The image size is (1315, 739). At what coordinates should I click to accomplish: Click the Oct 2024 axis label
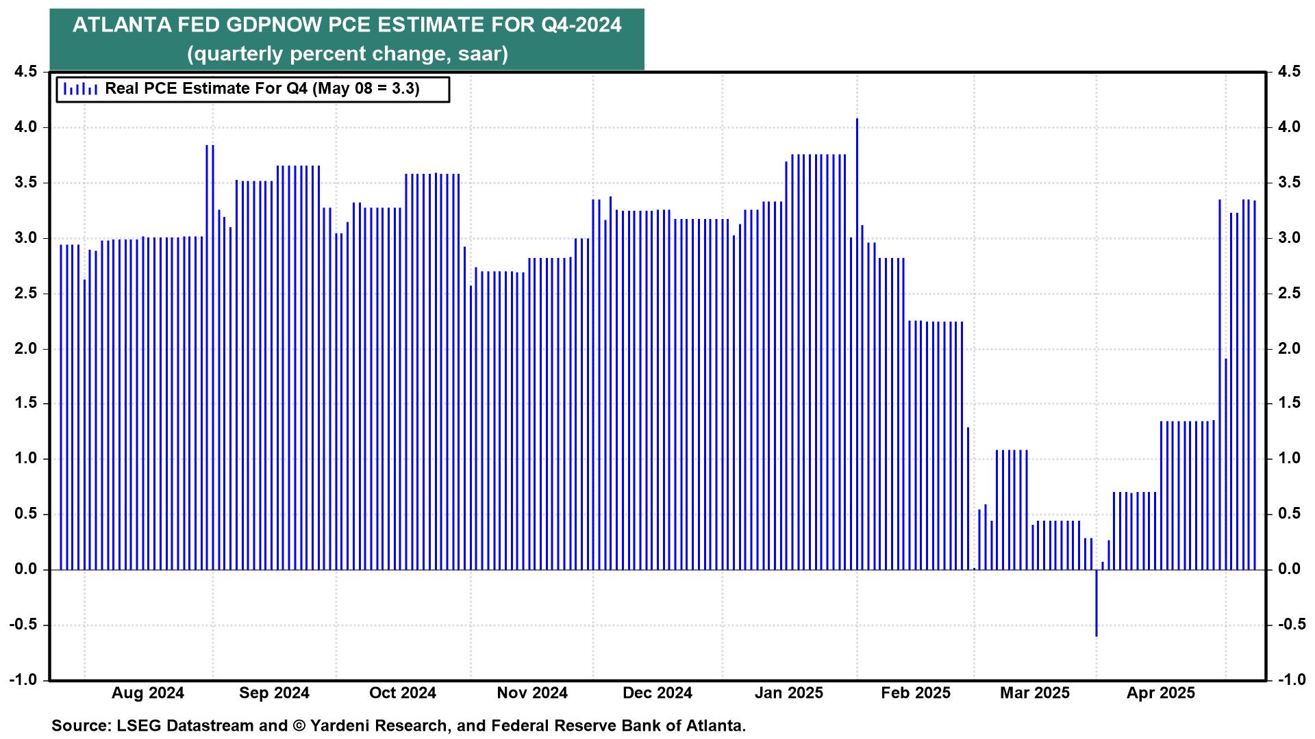tap(403, 693)
